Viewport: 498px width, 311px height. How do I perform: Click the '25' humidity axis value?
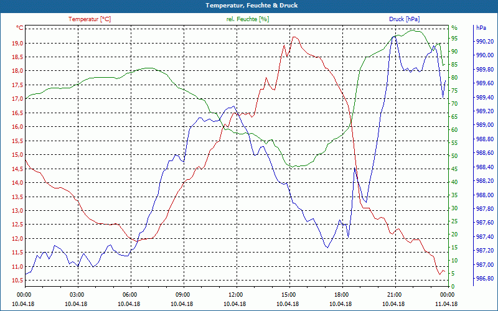(x=454, y=221)
